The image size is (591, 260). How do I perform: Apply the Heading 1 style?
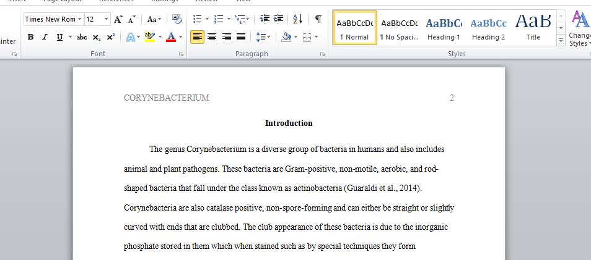pos(444,28)
